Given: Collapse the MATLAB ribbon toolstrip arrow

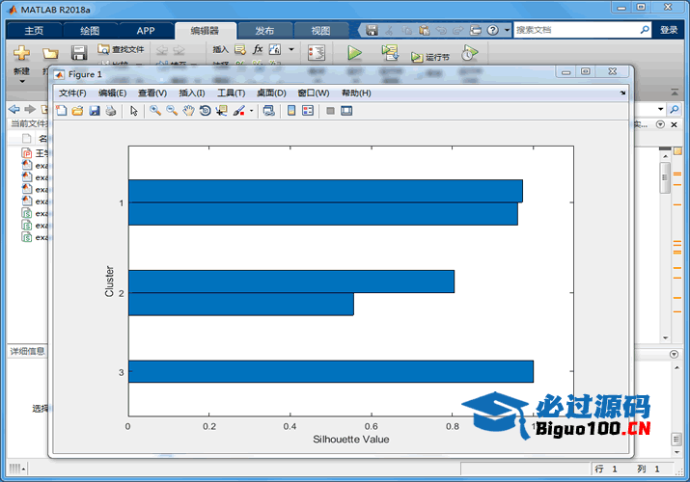Looking at the screenshot, I should click(675, 93).
